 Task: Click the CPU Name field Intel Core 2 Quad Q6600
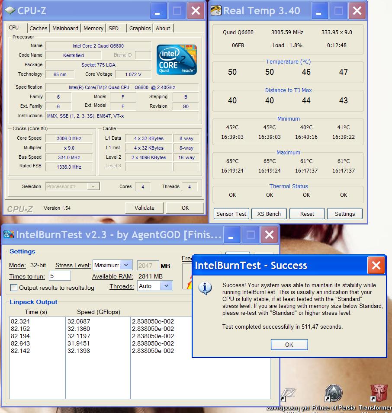tap(98, 46)
